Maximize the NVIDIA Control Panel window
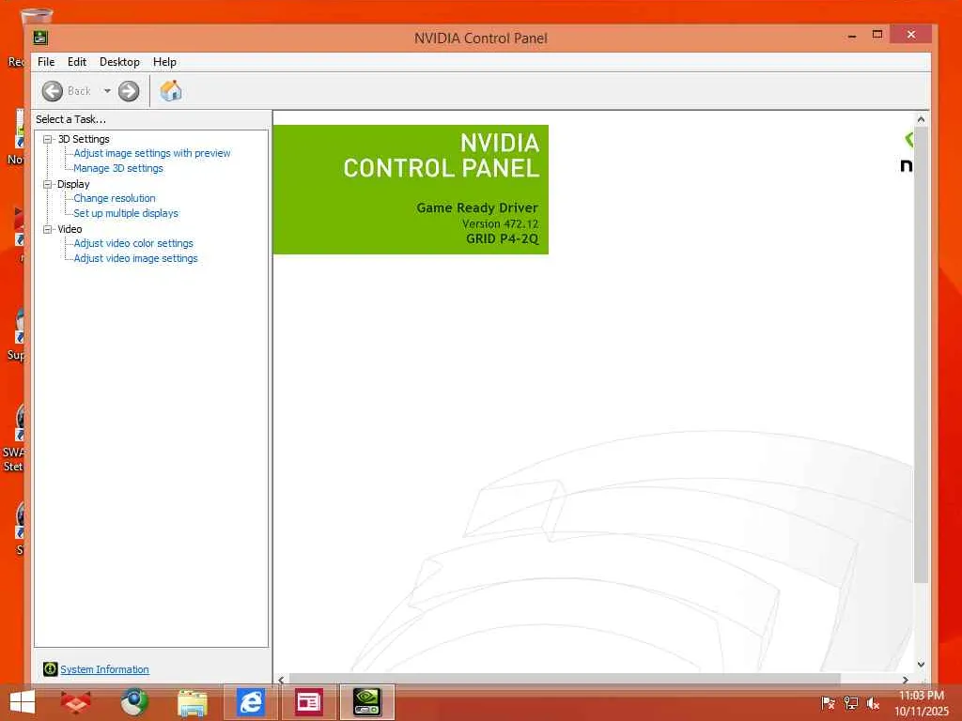 click(x=877, y=35)
